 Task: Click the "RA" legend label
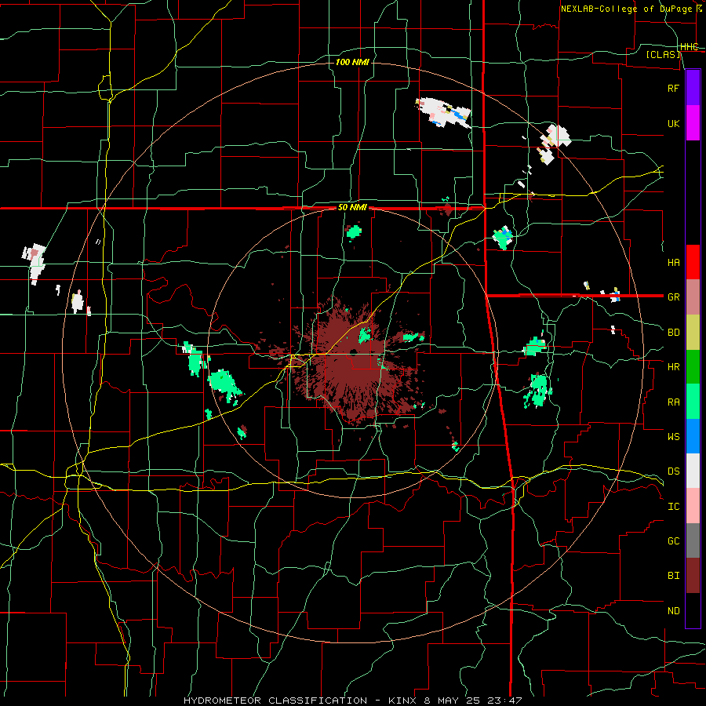coord(673,402)
